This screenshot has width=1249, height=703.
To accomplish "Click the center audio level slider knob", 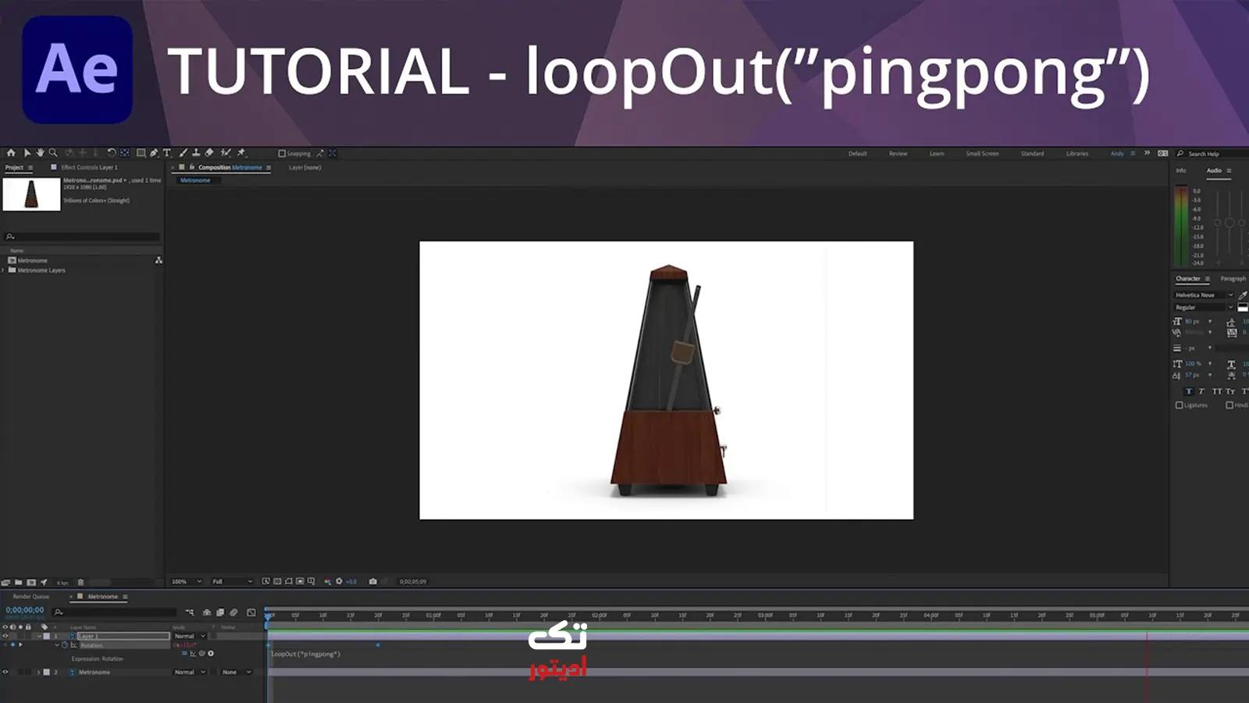I will 1229,223.
